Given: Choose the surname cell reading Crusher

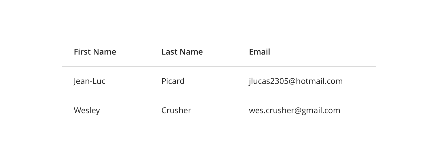Looking at the screenshot, I should 176,110.
